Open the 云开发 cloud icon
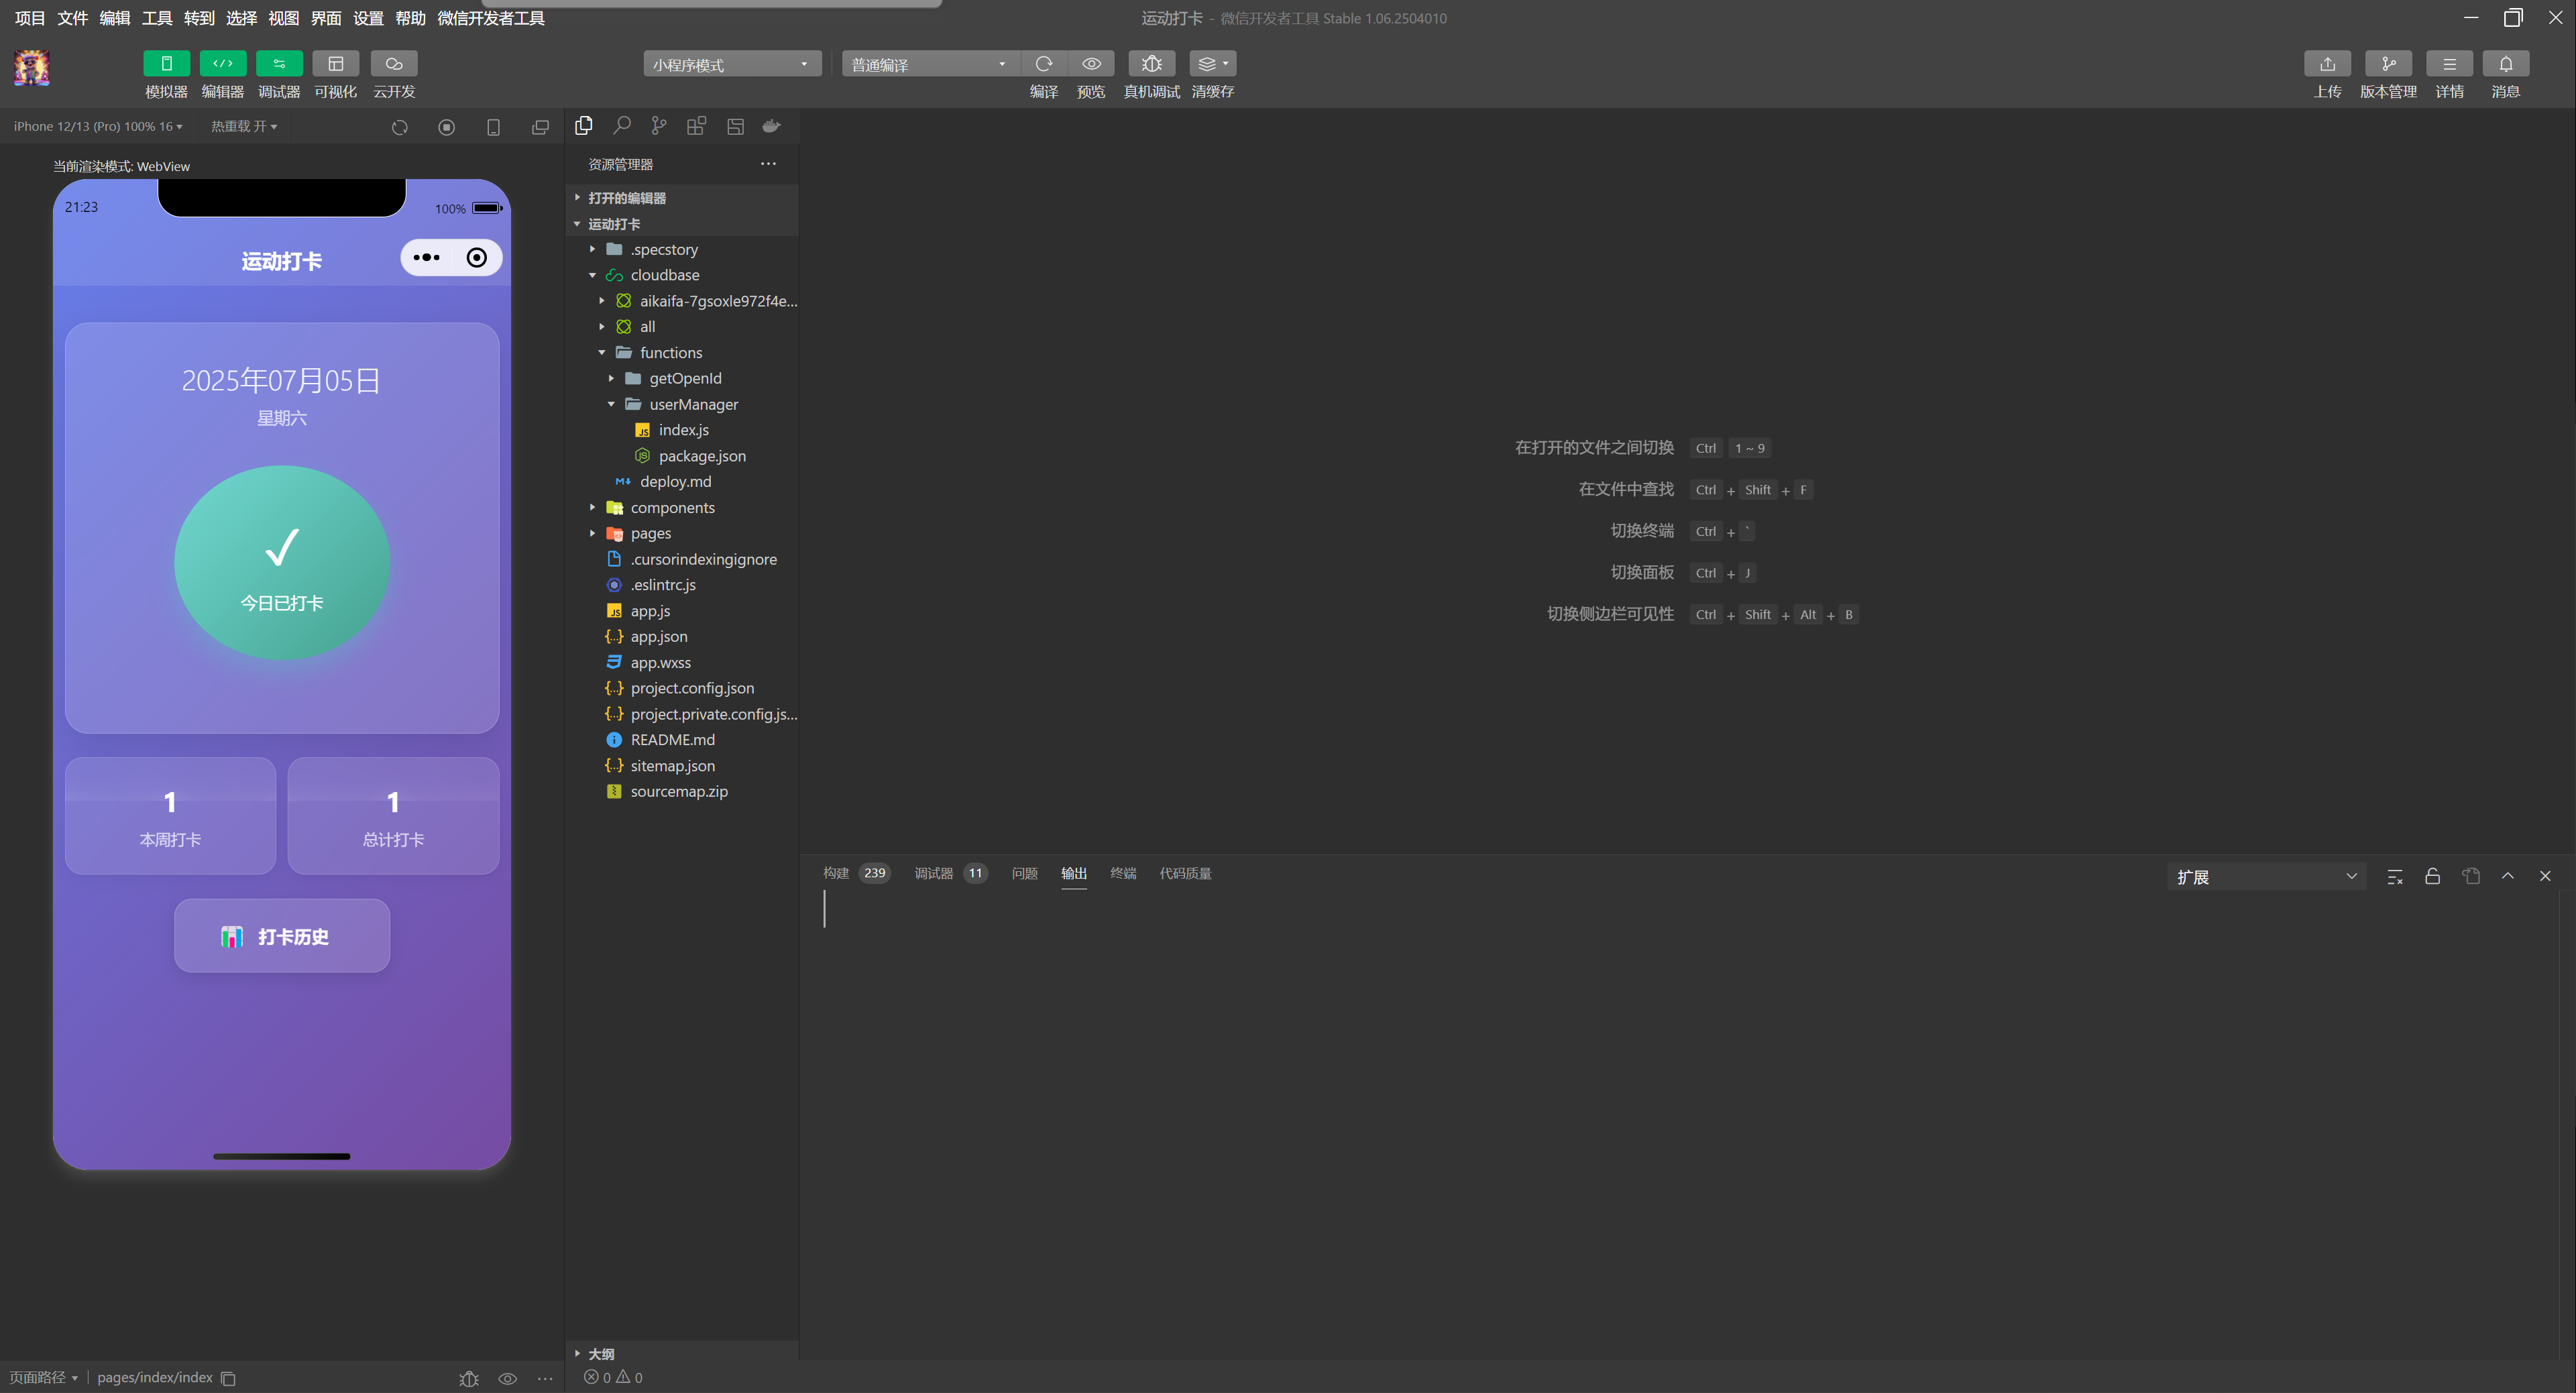 (393, 64)
